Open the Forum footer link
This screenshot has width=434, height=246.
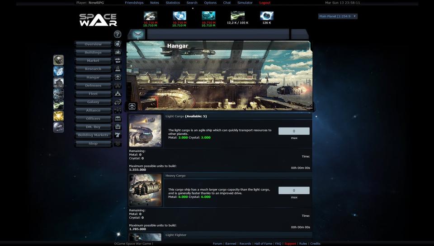click(x=217, y=243)
